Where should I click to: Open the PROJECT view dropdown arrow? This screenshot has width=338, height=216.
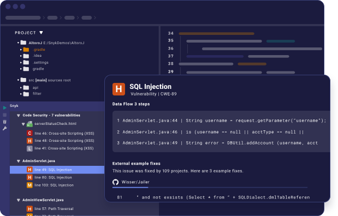click(41, 33)
